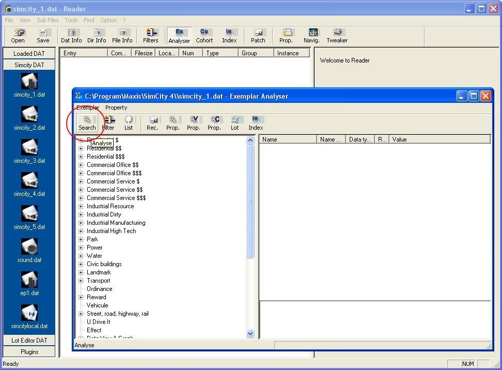Select simcity_5.dat in the sidebar
This screenshot has width=502, height=370.
pos(29,217)
